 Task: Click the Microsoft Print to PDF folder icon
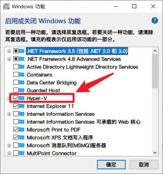click(22, 130)
